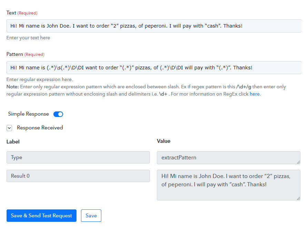Select the Result 0 label field
Image resolution: width=305 pixels, height=227 pixels.
tap(78, 176)
